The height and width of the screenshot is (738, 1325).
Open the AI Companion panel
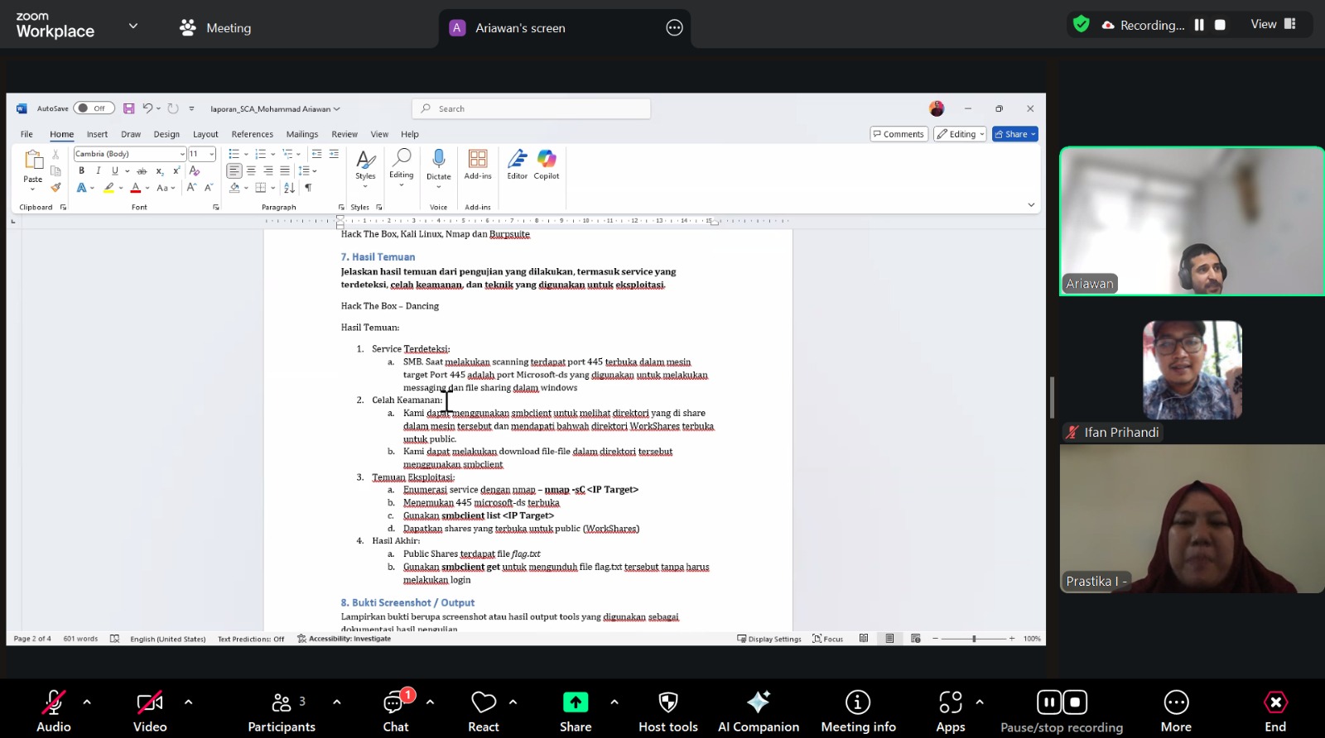tap(758, 711)
